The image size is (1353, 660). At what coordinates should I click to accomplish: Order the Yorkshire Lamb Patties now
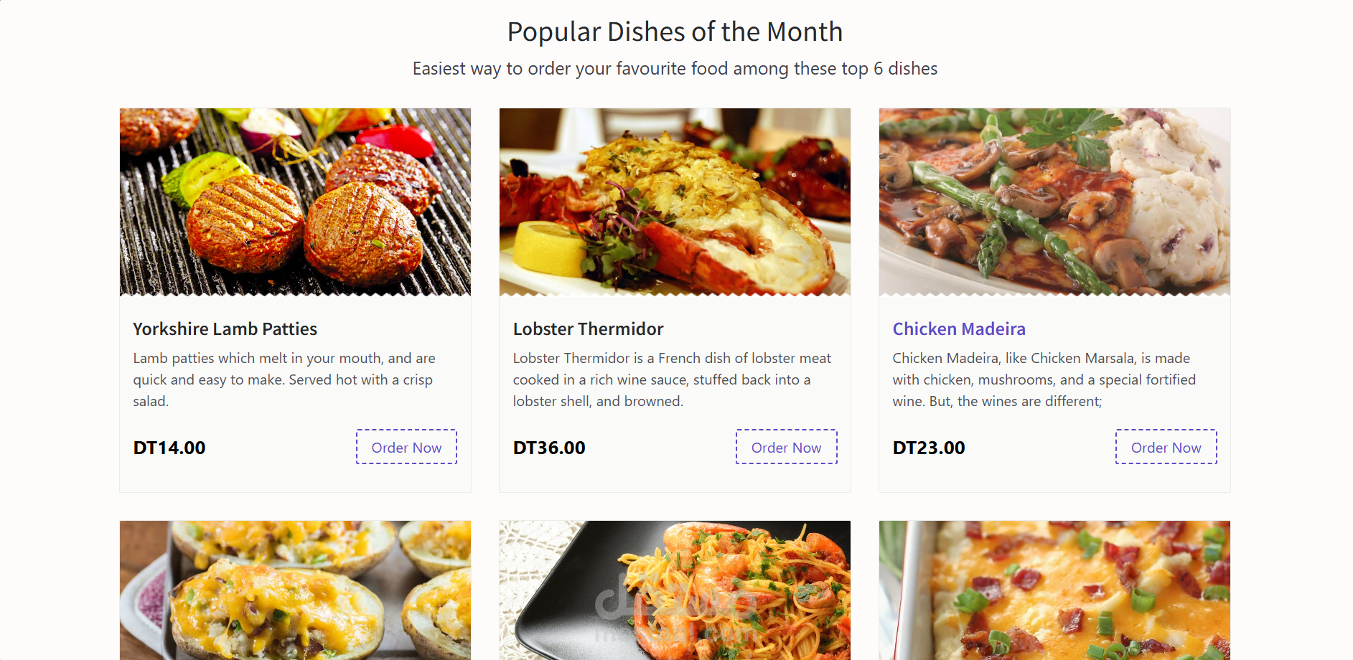pyautogui.click(x=406, y=447)
